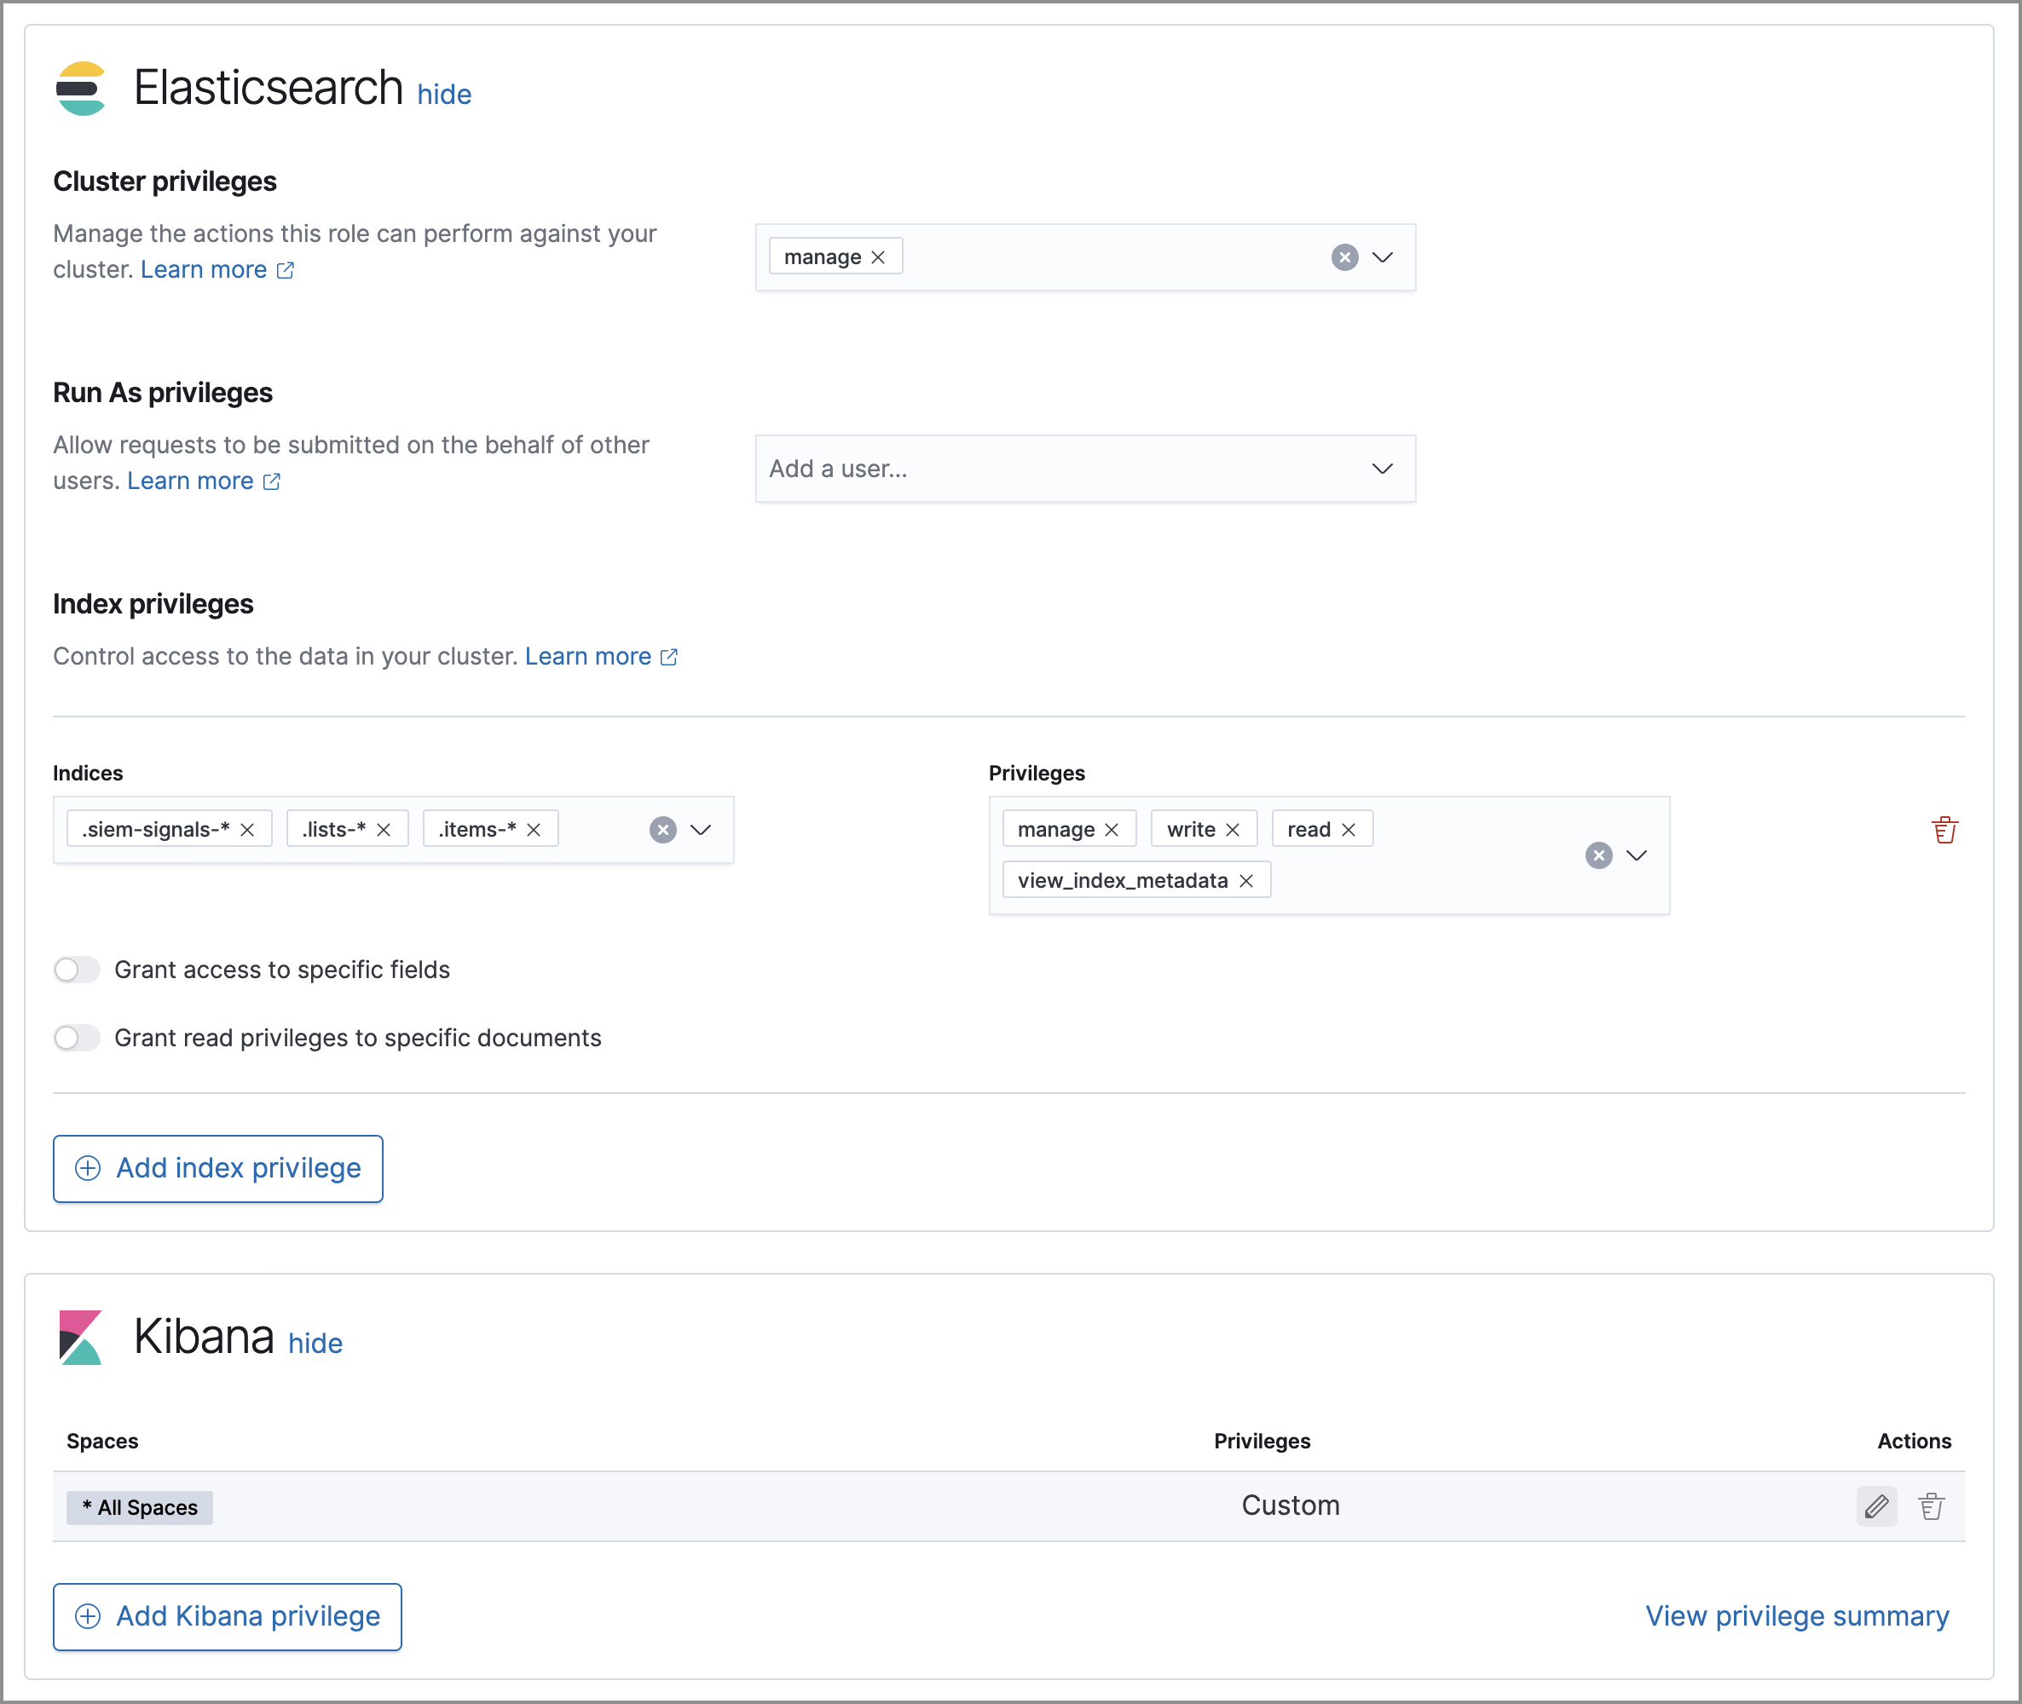Click the Spaces column header

(x=102, y=1442)
